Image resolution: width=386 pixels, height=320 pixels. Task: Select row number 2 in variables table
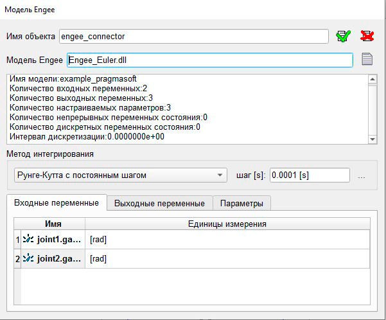(17, 258)
